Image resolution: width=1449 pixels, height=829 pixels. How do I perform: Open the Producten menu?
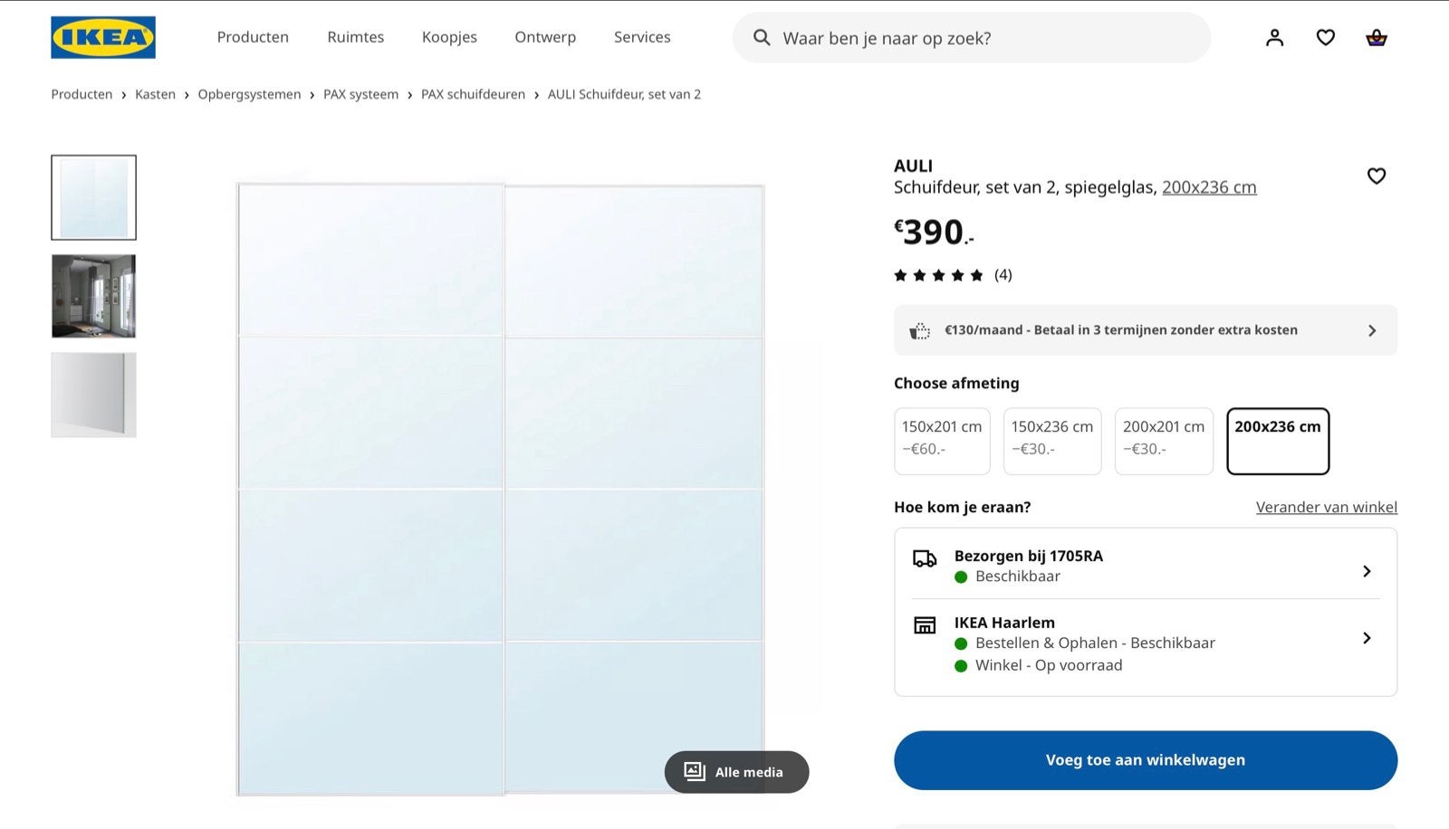[x=253, y=37]
